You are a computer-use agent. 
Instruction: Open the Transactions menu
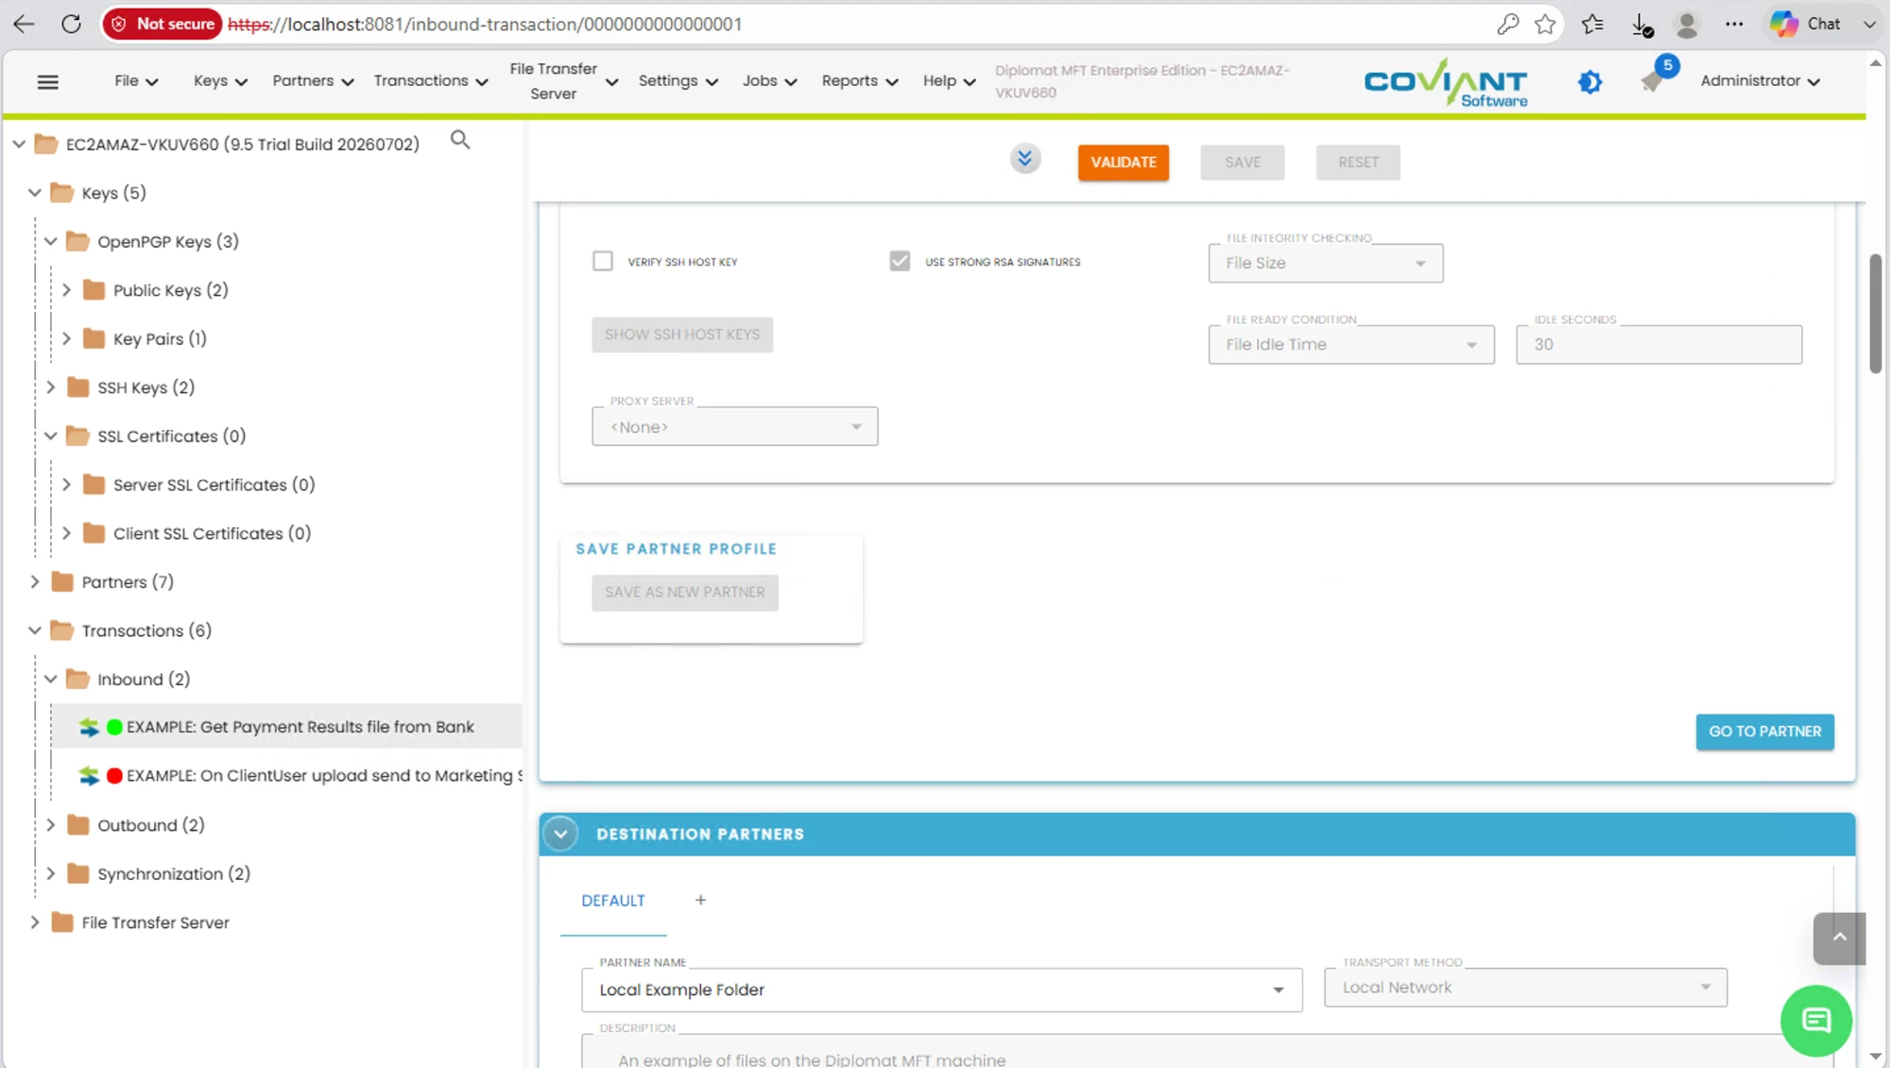click(430, 81)
